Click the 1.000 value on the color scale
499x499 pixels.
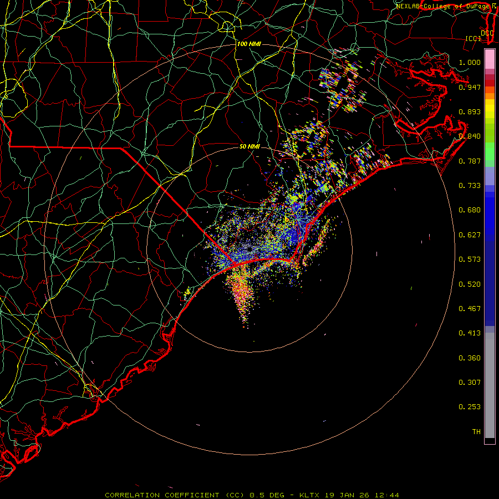(470, 62)
